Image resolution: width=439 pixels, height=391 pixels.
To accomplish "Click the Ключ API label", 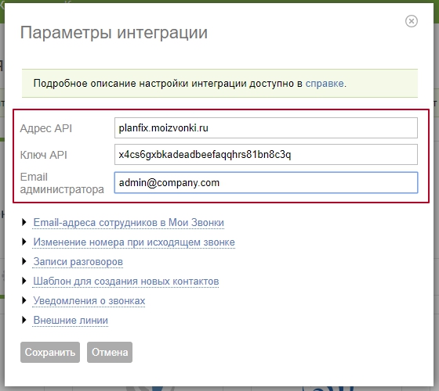I will [x=43, y=155].
